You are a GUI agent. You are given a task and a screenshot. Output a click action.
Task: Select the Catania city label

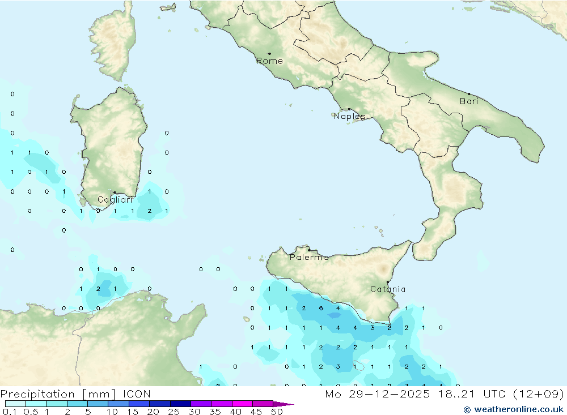coord(388,289)
